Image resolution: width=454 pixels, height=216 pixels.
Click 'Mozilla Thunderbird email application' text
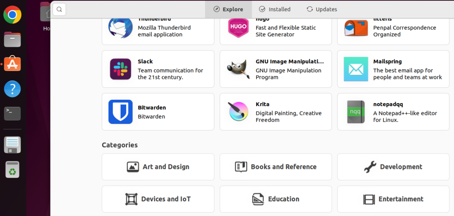click(164, 31)
